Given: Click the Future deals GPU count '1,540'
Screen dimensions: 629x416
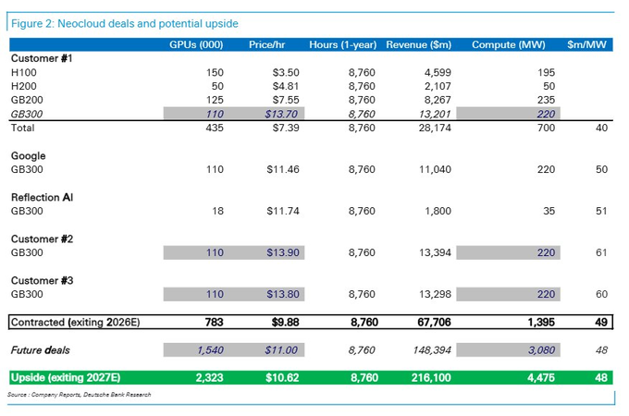Looking at the screenshot, I should (x=211, y=350).
